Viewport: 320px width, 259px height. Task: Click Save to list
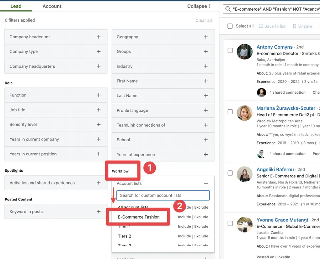272,26
